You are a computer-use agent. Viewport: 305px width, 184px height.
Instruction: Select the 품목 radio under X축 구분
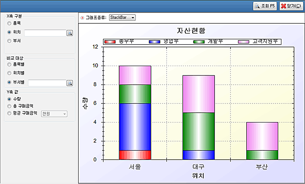(9, 23)
